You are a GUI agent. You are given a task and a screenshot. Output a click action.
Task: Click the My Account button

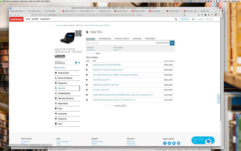point(185,19)
